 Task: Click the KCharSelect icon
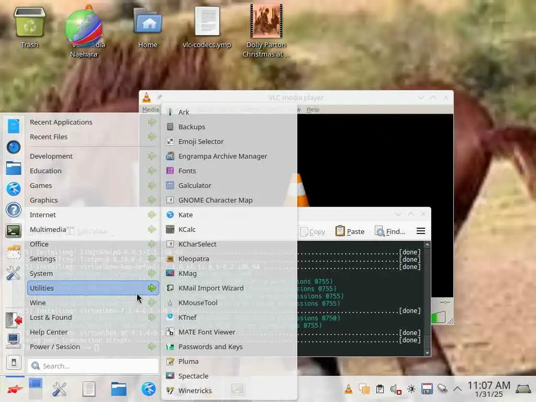170,244
